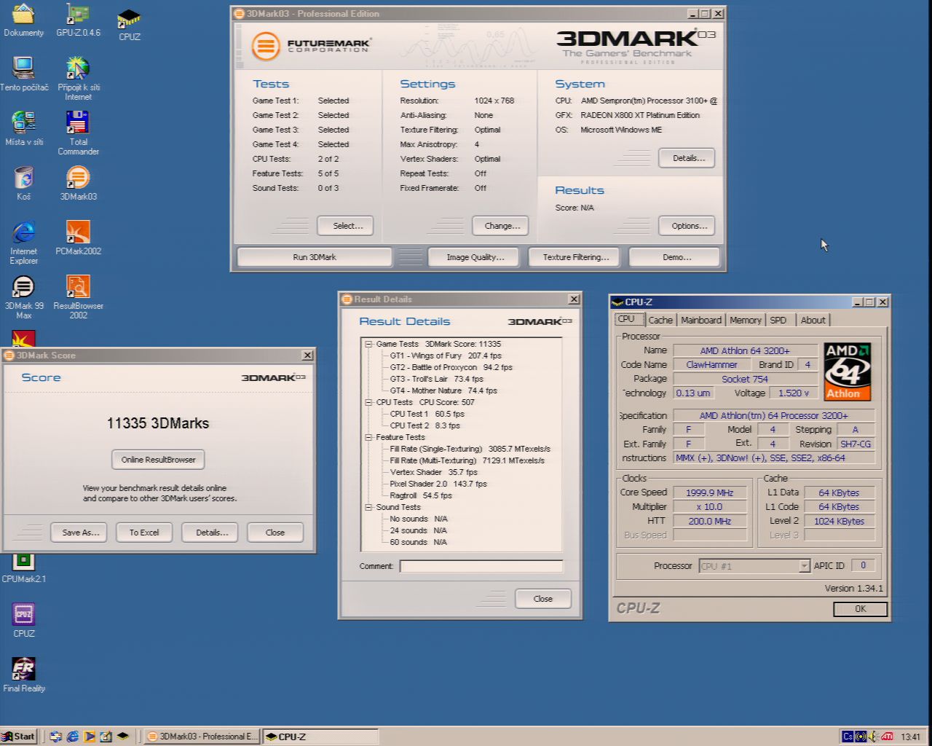Click OK button in CPU-Z
Image resolution: width=932 pixels, height=746 pixels.
pyautogui.click(x=861, y=609)
